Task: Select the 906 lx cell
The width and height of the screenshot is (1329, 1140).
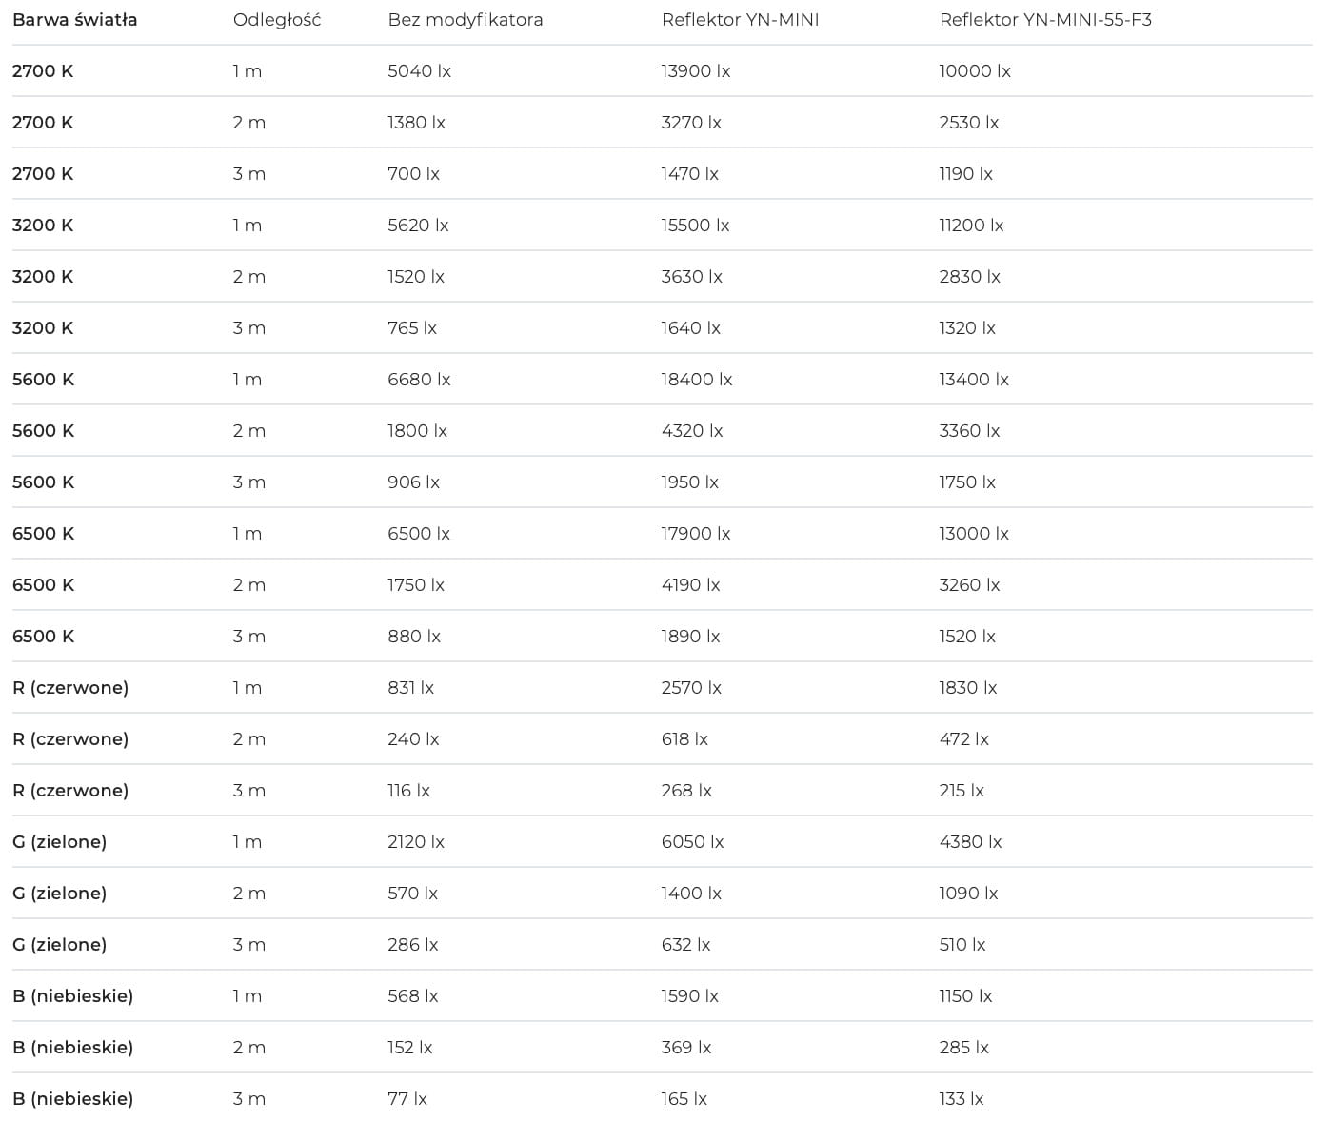Action: 414,482
